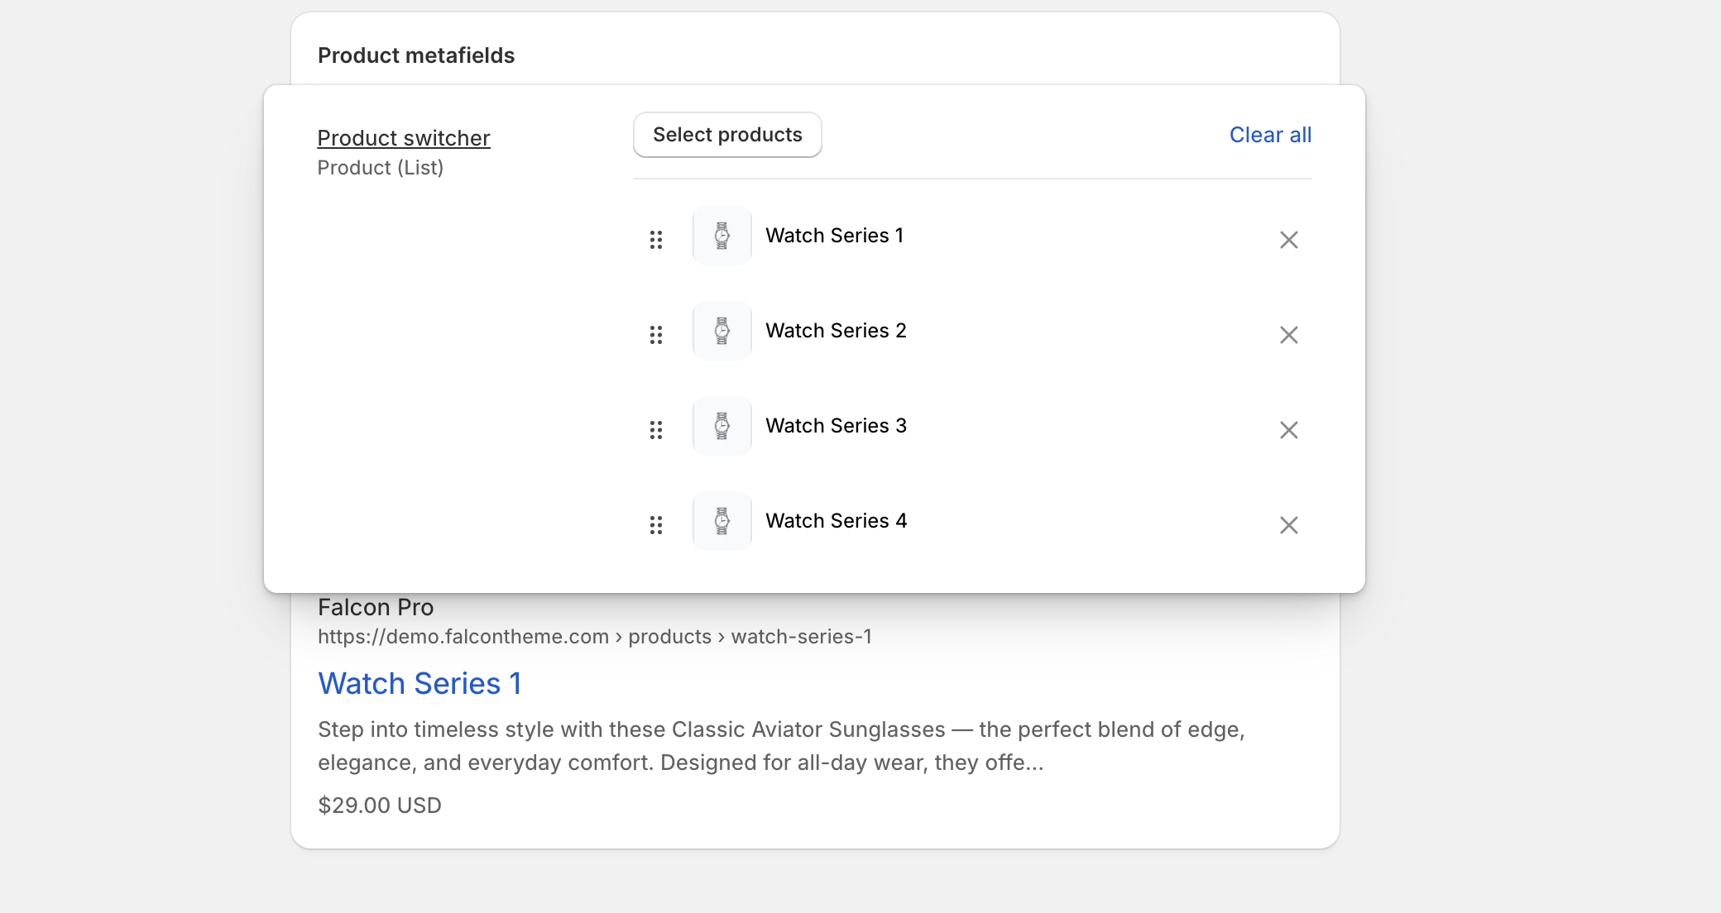Remove Watch Series 3 from the list
This screenshot has width=1721, height=913.
click(x=1288, y=430)
